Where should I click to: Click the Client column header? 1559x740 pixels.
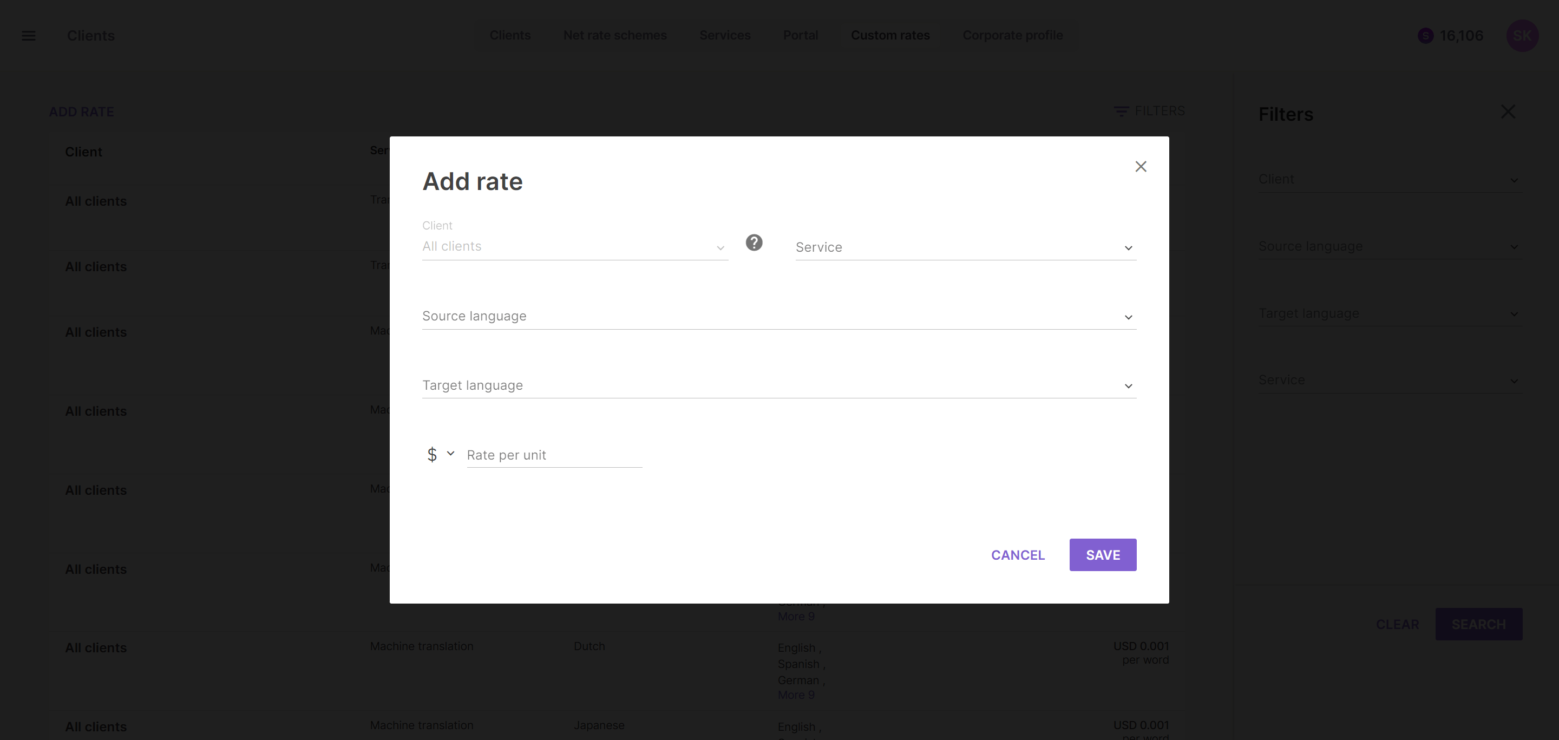(x=83, y=152)
